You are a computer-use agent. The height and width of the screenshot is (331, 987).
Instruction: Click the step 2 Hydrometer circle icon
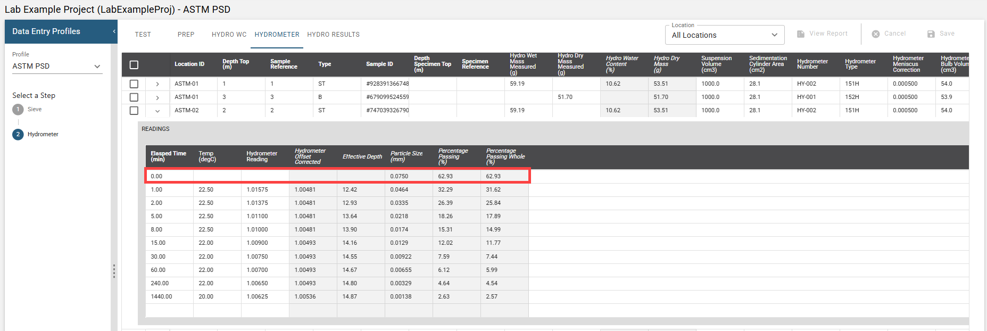click(18, 135)
